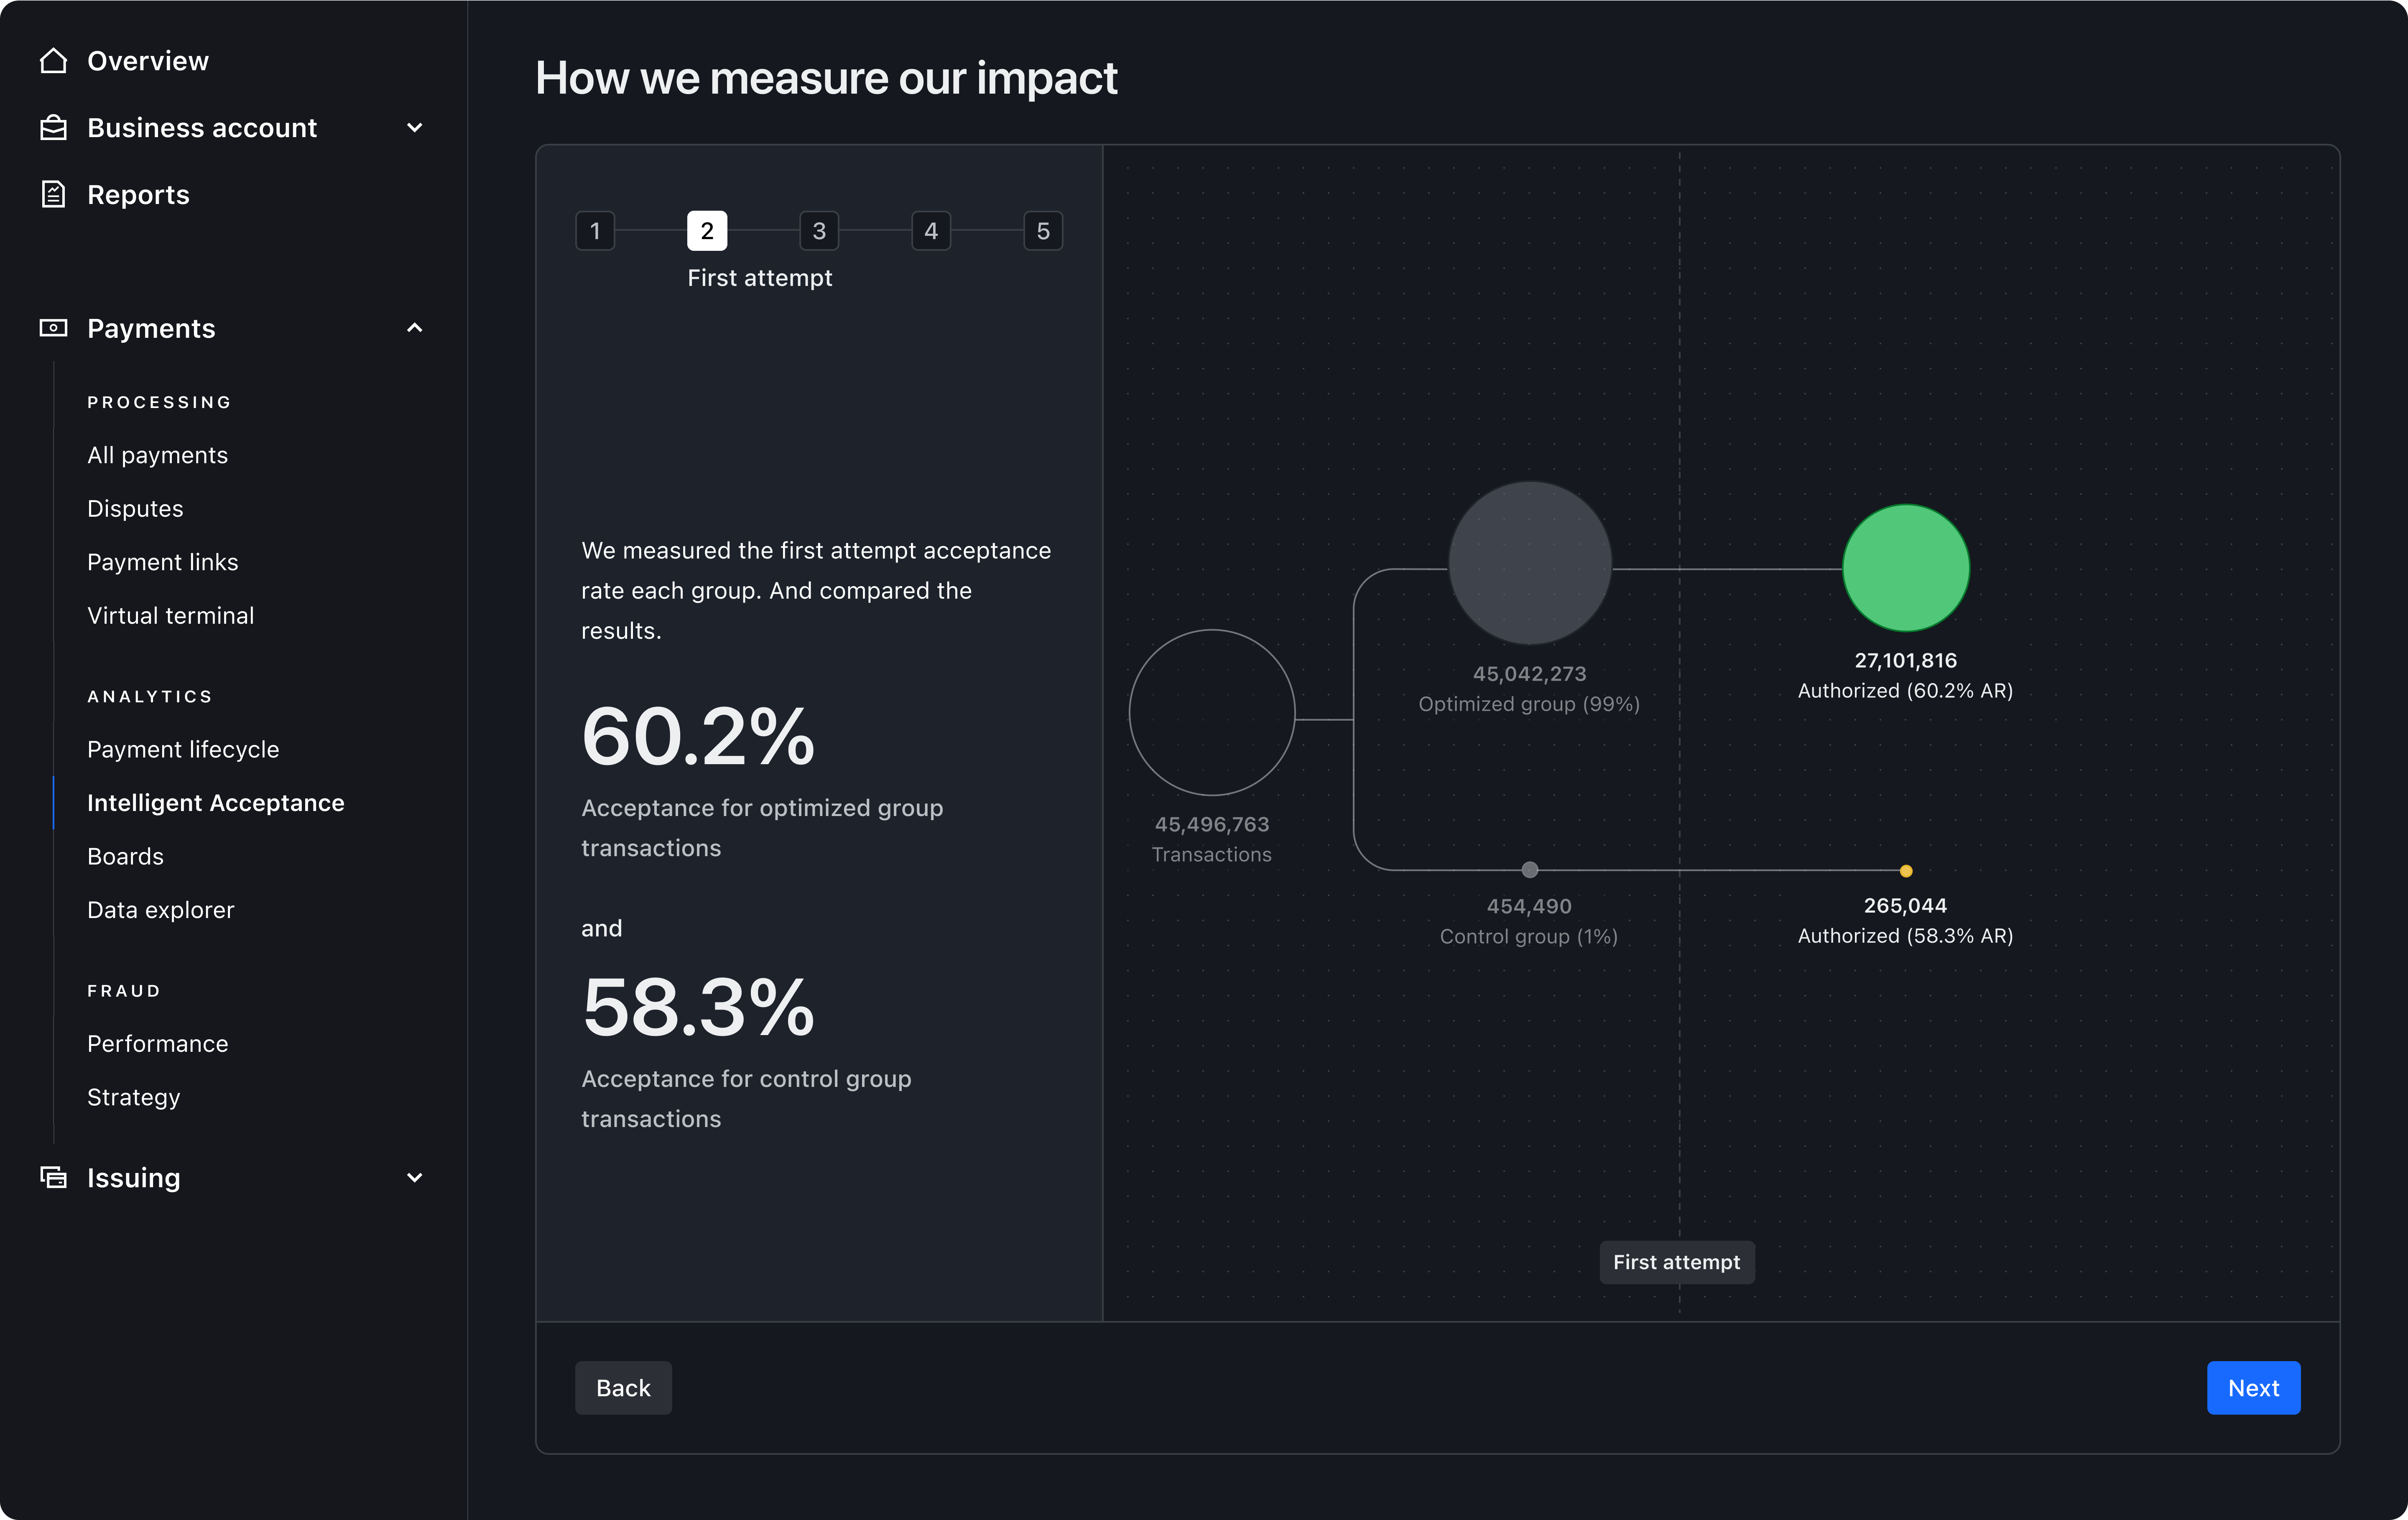This screenshot has height=1520, width=2408.
Task: Open Payment lifecycle analytics
Action: coord(183,749)
